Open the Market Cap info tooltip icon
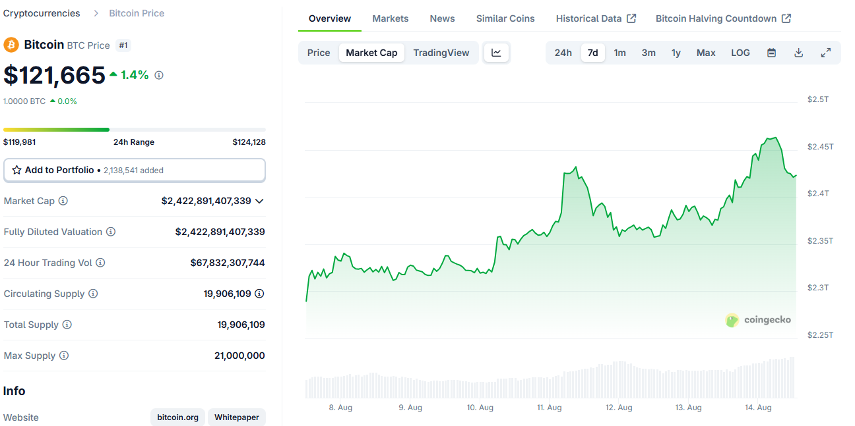855x426 pixels. 63,201
